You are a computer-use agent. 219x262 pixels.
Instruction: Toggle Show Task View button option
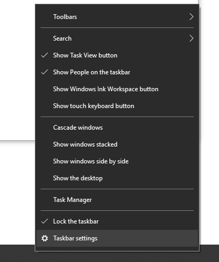(x=117, y=55)
